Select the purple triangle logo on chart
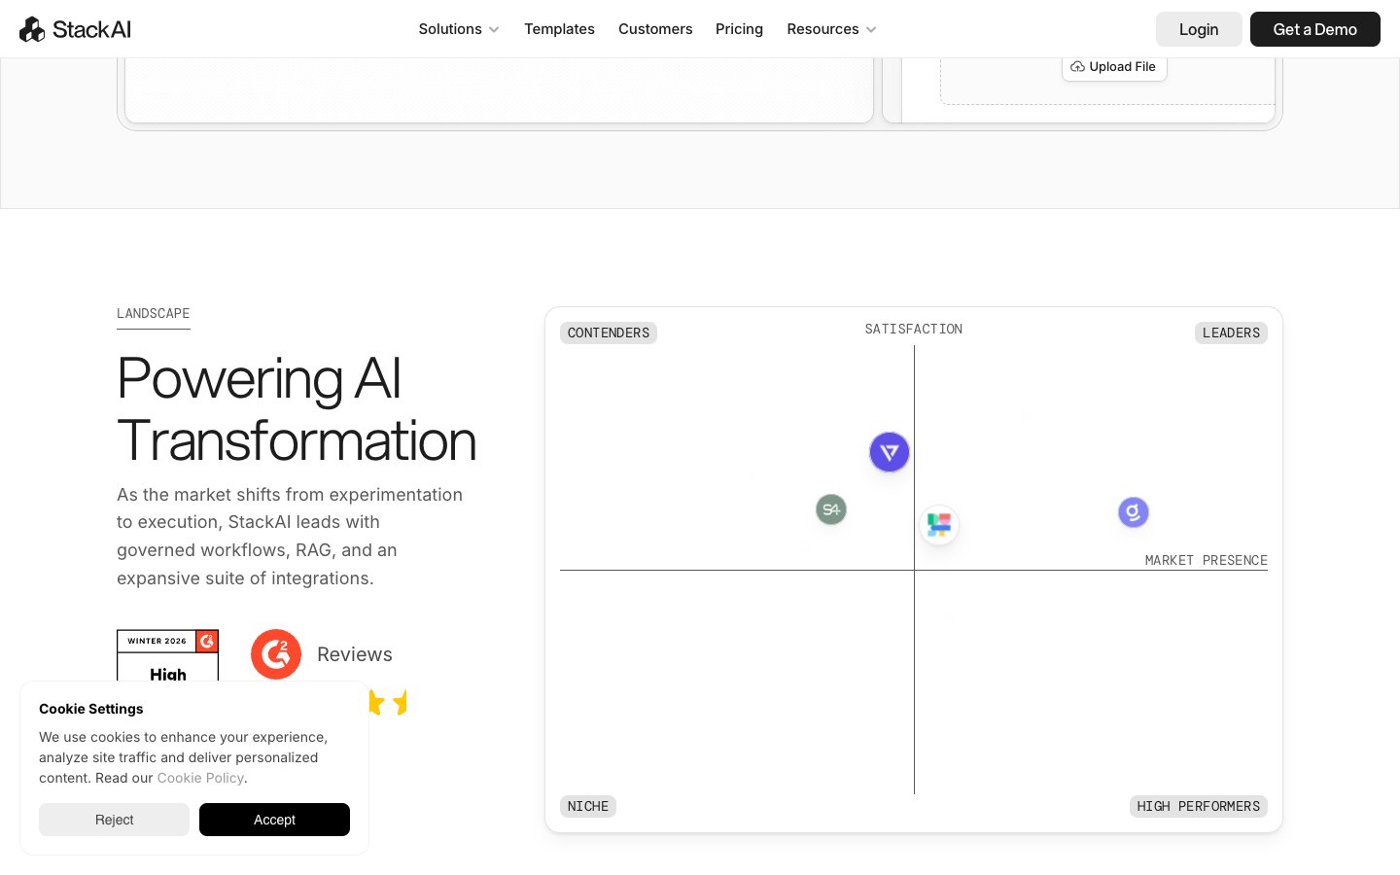The height and width of the screenshot is (875, 1400). [889, 452]
